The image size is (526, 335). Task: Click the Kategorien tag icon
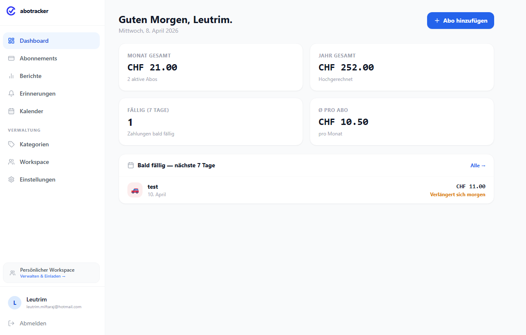pos(11,144)
